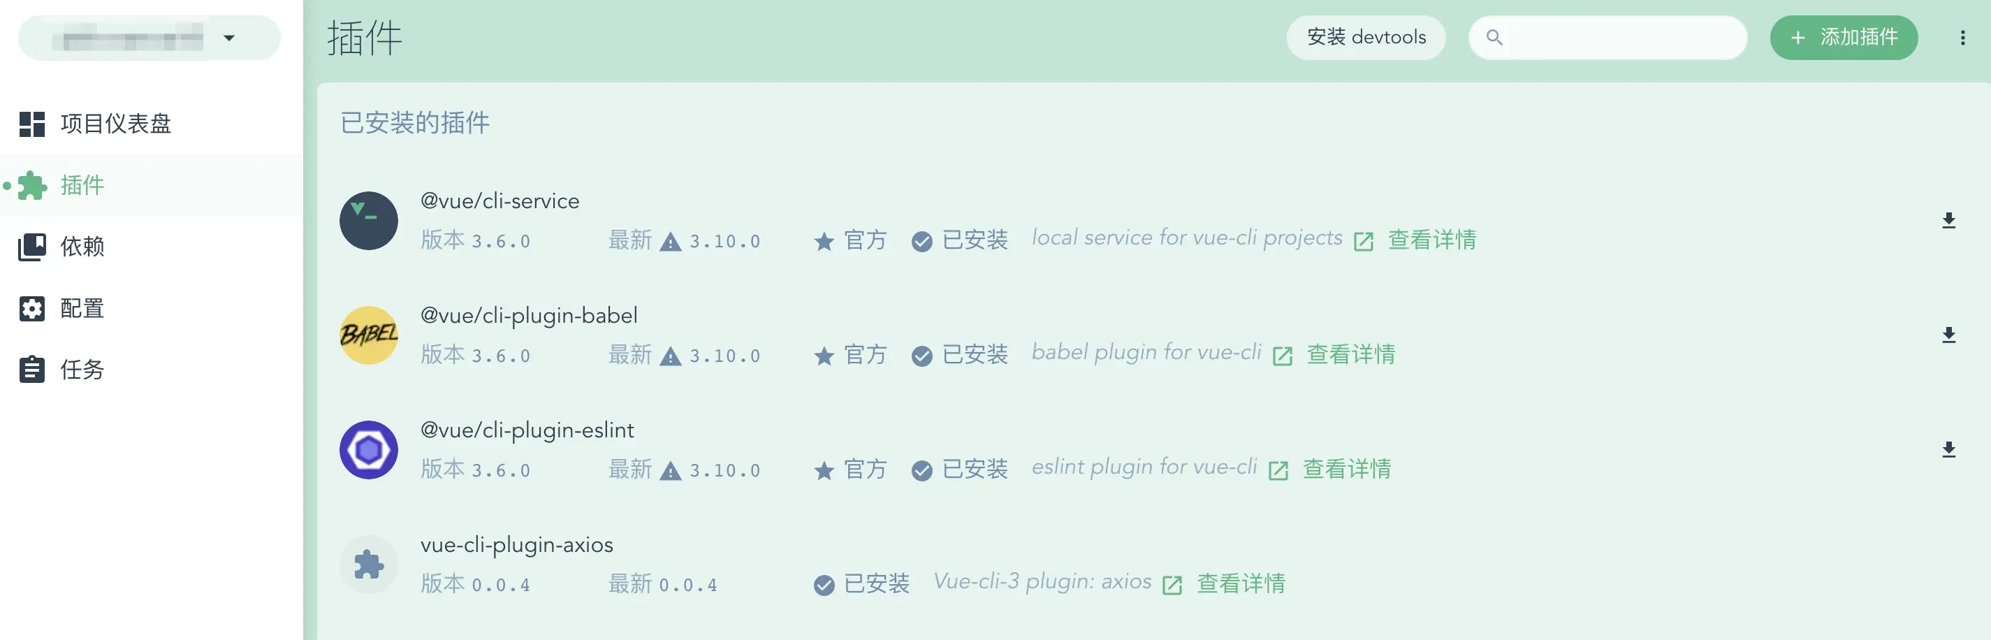This screenshot has width=1991, height=640.
Task: Click the Babel plugin logo
Action: 369,335
